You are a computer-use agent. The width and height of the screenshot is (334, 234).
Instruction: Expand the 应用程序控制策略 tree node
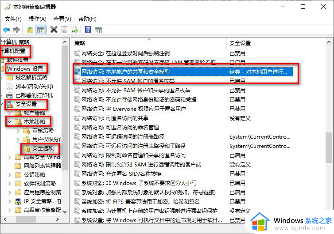point(10,192)
